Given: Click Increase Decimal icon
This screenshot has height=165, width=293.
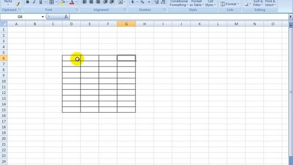Looking at the screenshot, I should (x=157, y=2).
